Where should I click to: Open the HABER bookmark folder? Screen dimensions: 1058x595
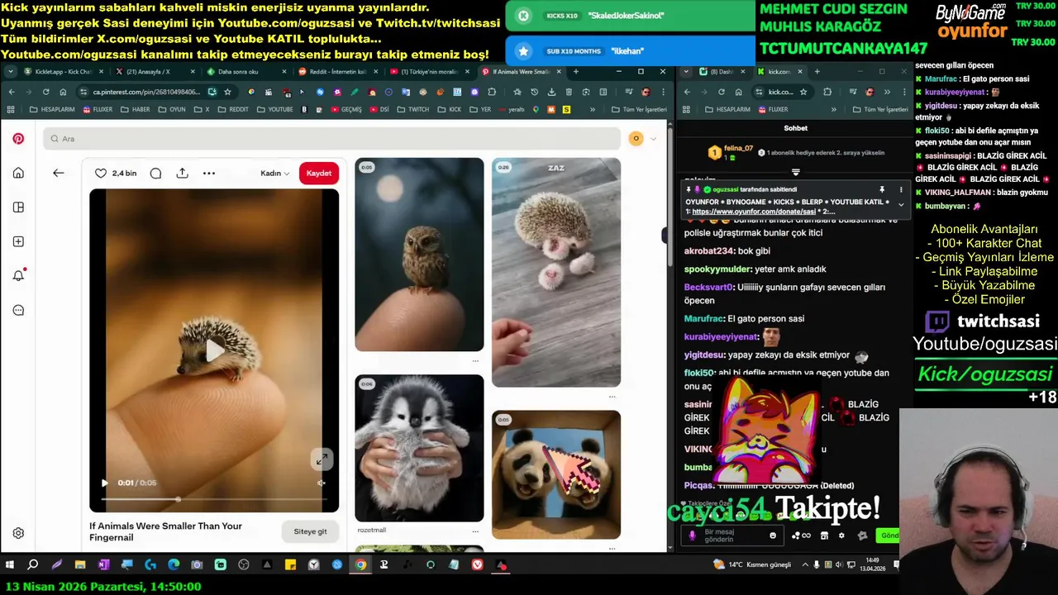(136, 109)
